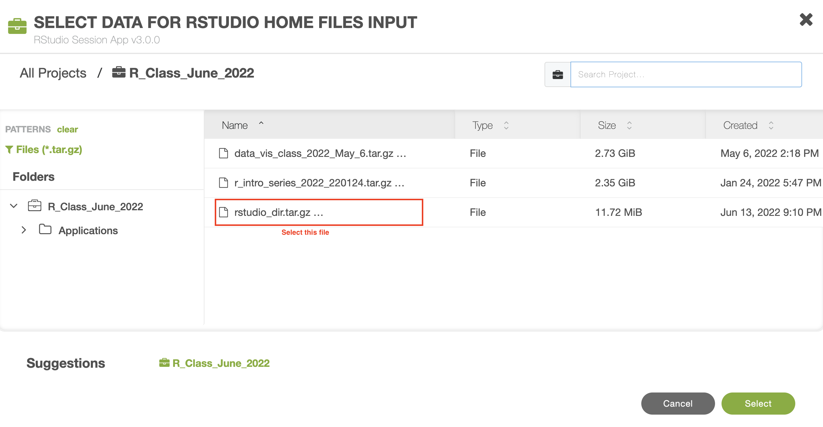Viewport: 823px width, 427px height.
Task: Click the filter funnel icon beside Files (*.tar.gz)
Action: pyautogui.click(x=9, y=149)
